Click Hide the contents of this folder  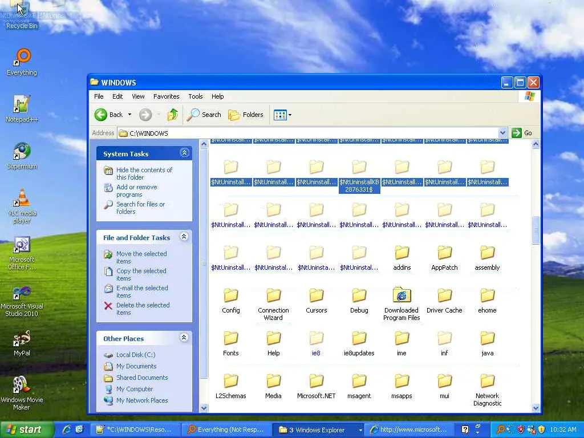point(144,173)
